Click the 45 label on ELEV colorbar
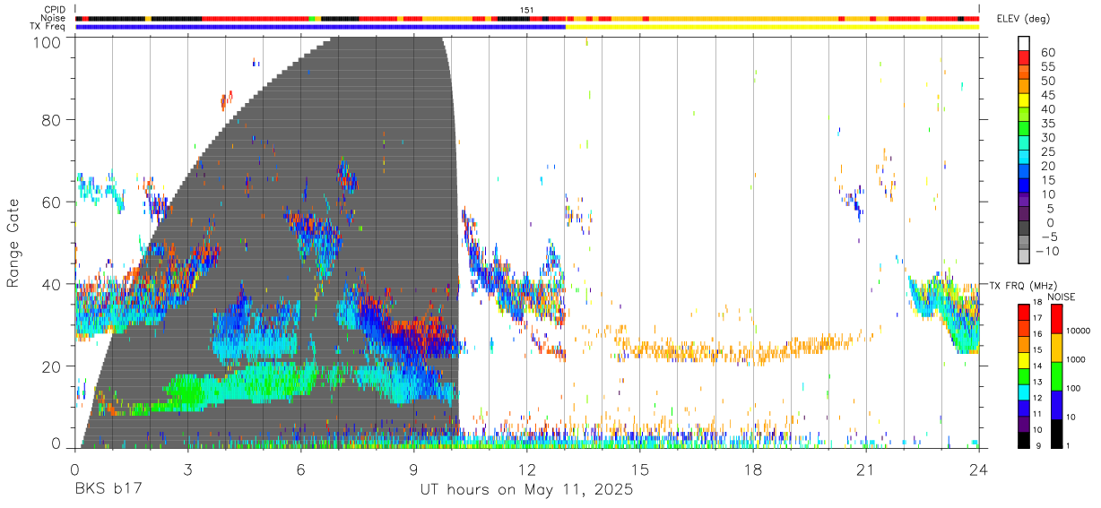The image size is (1101, 508). pyautogui.click(x=1046, y=95)
